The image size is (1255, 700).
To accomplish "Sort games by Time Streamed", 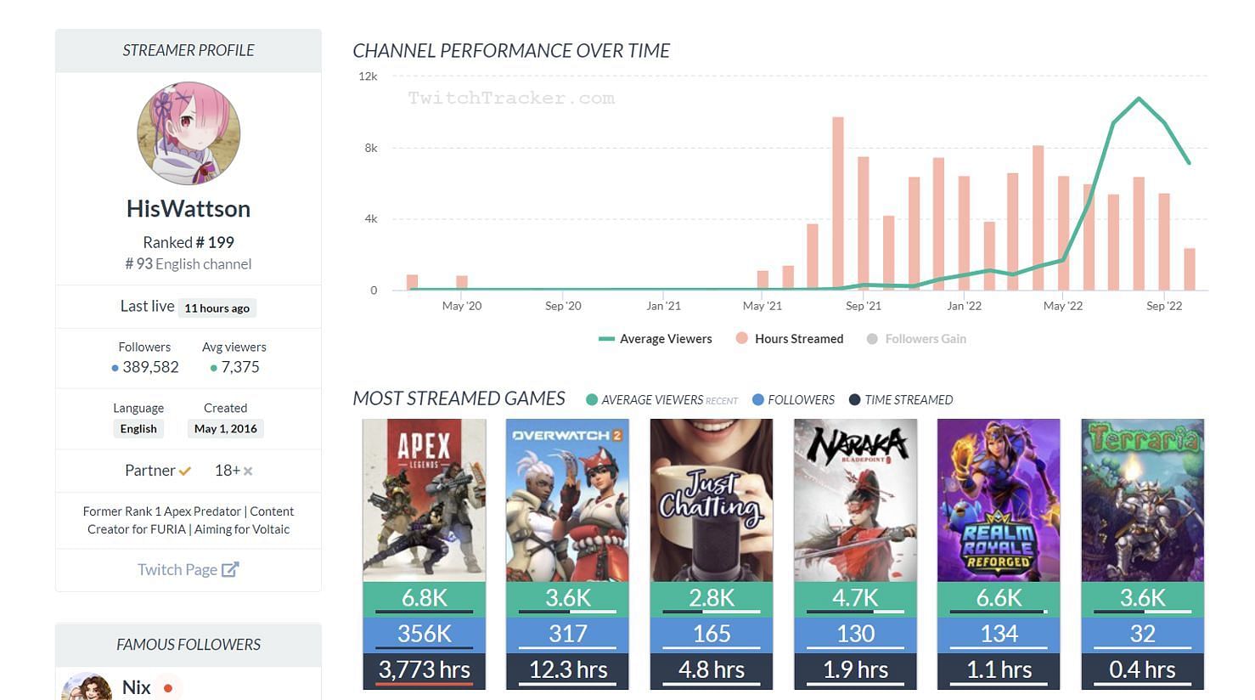I will coord(901,400).
